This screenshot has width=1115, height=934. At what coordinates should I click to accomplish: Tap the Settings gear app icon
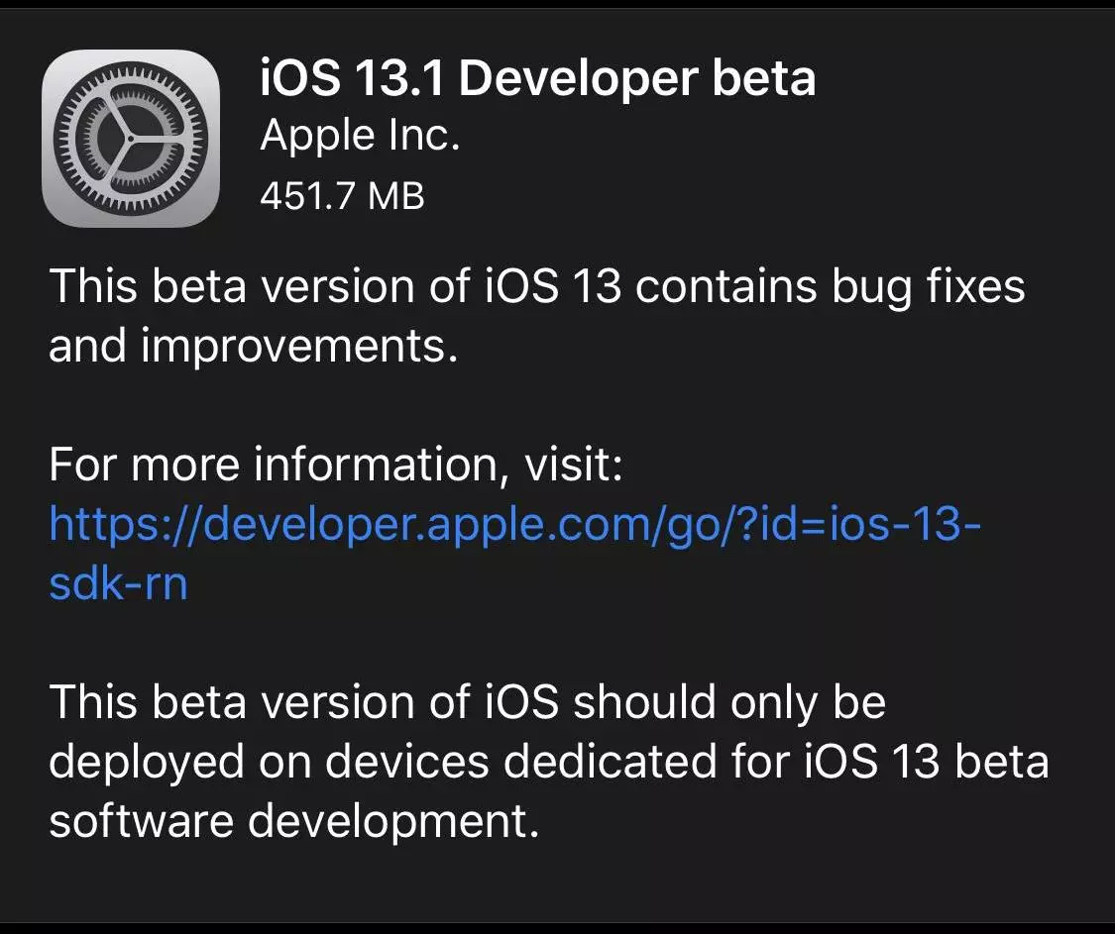pos(131,138)
